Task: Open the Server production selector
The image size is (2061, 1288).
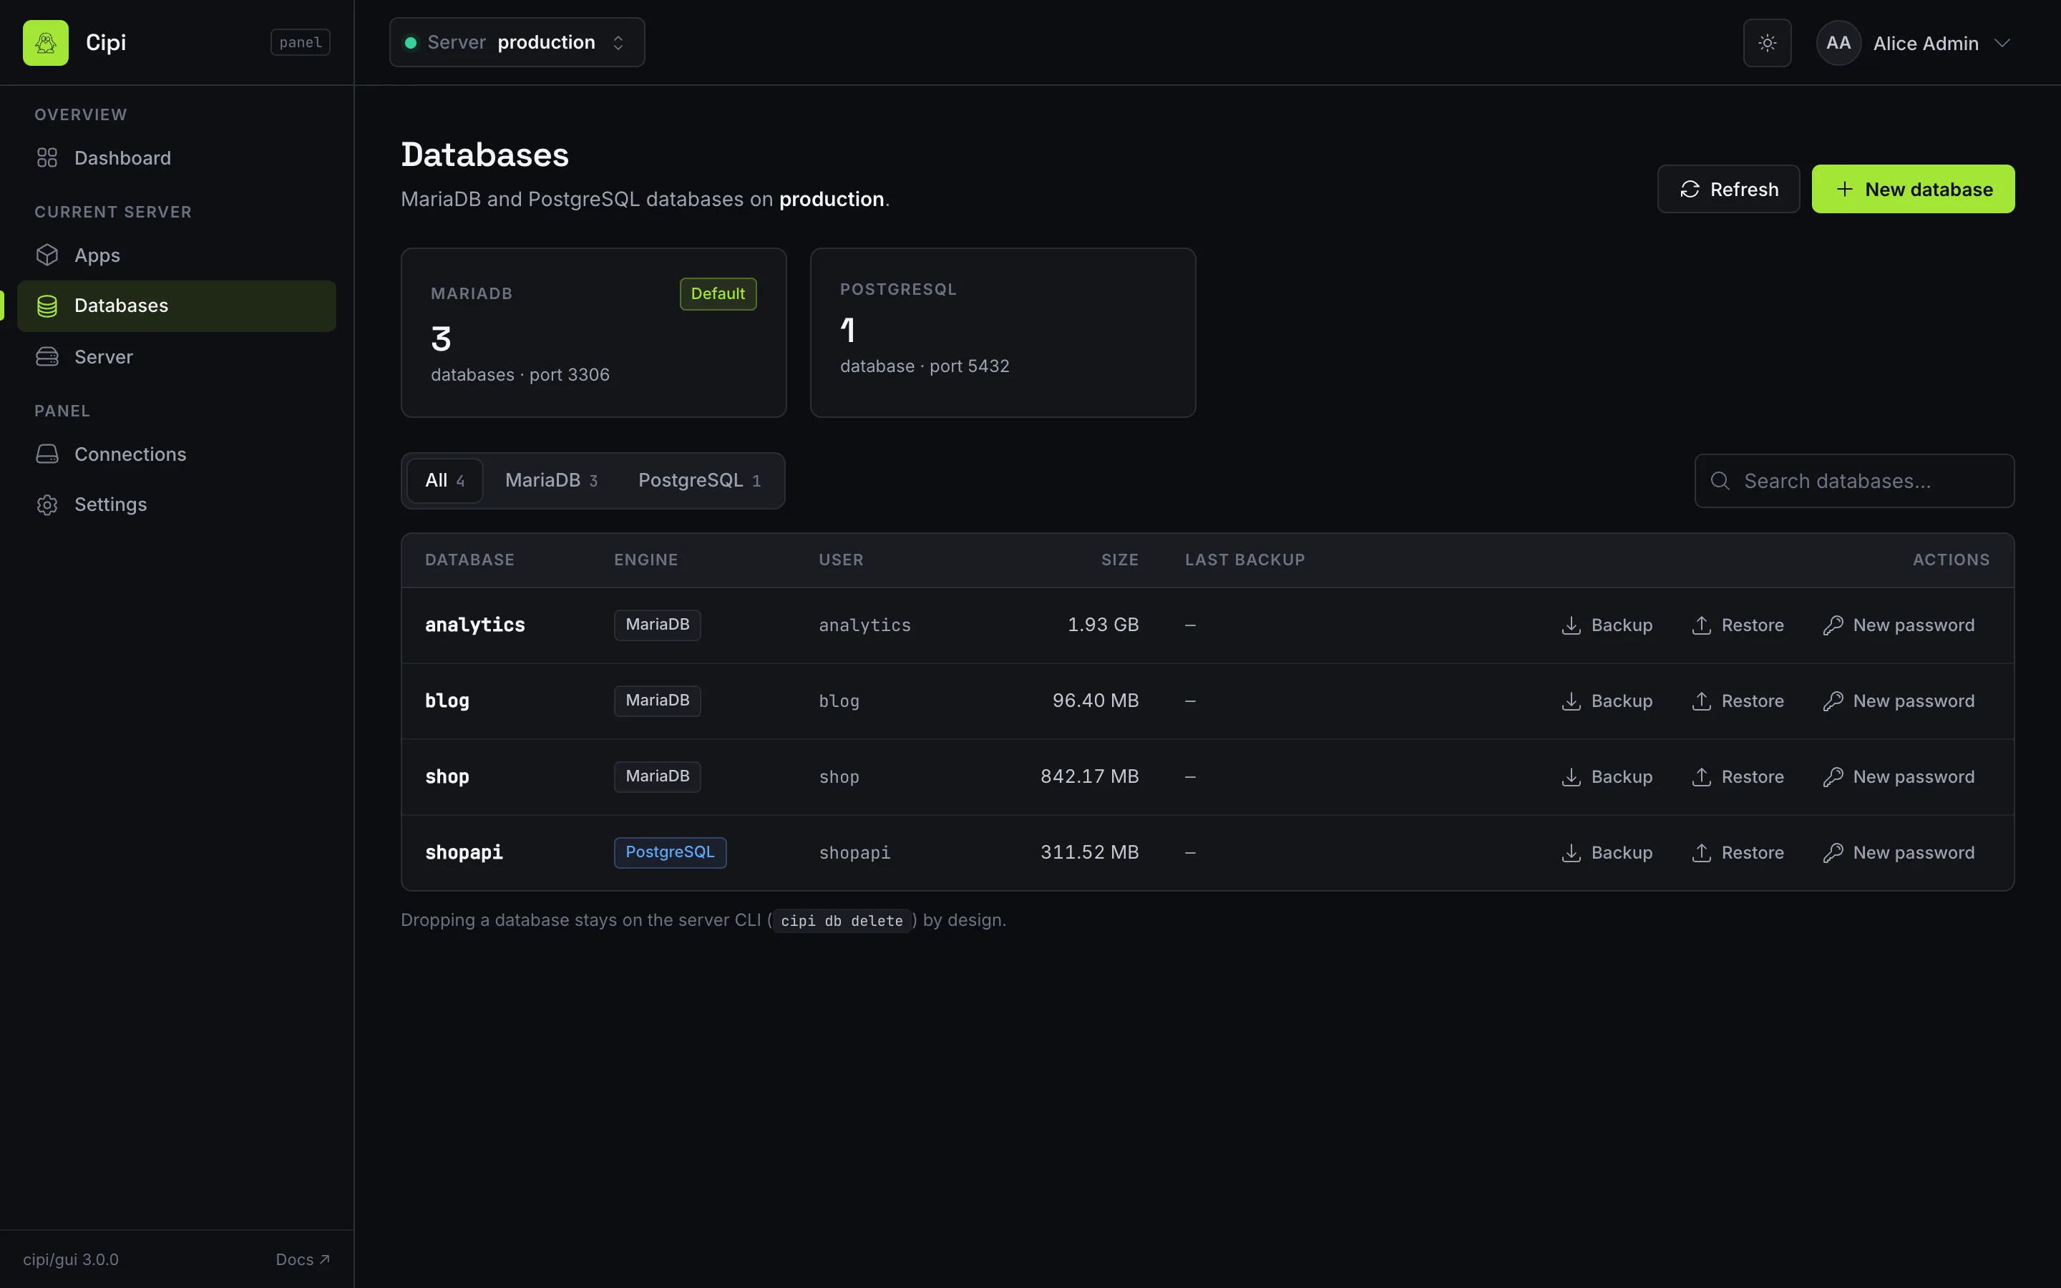Action: click(x=517, y=43)
